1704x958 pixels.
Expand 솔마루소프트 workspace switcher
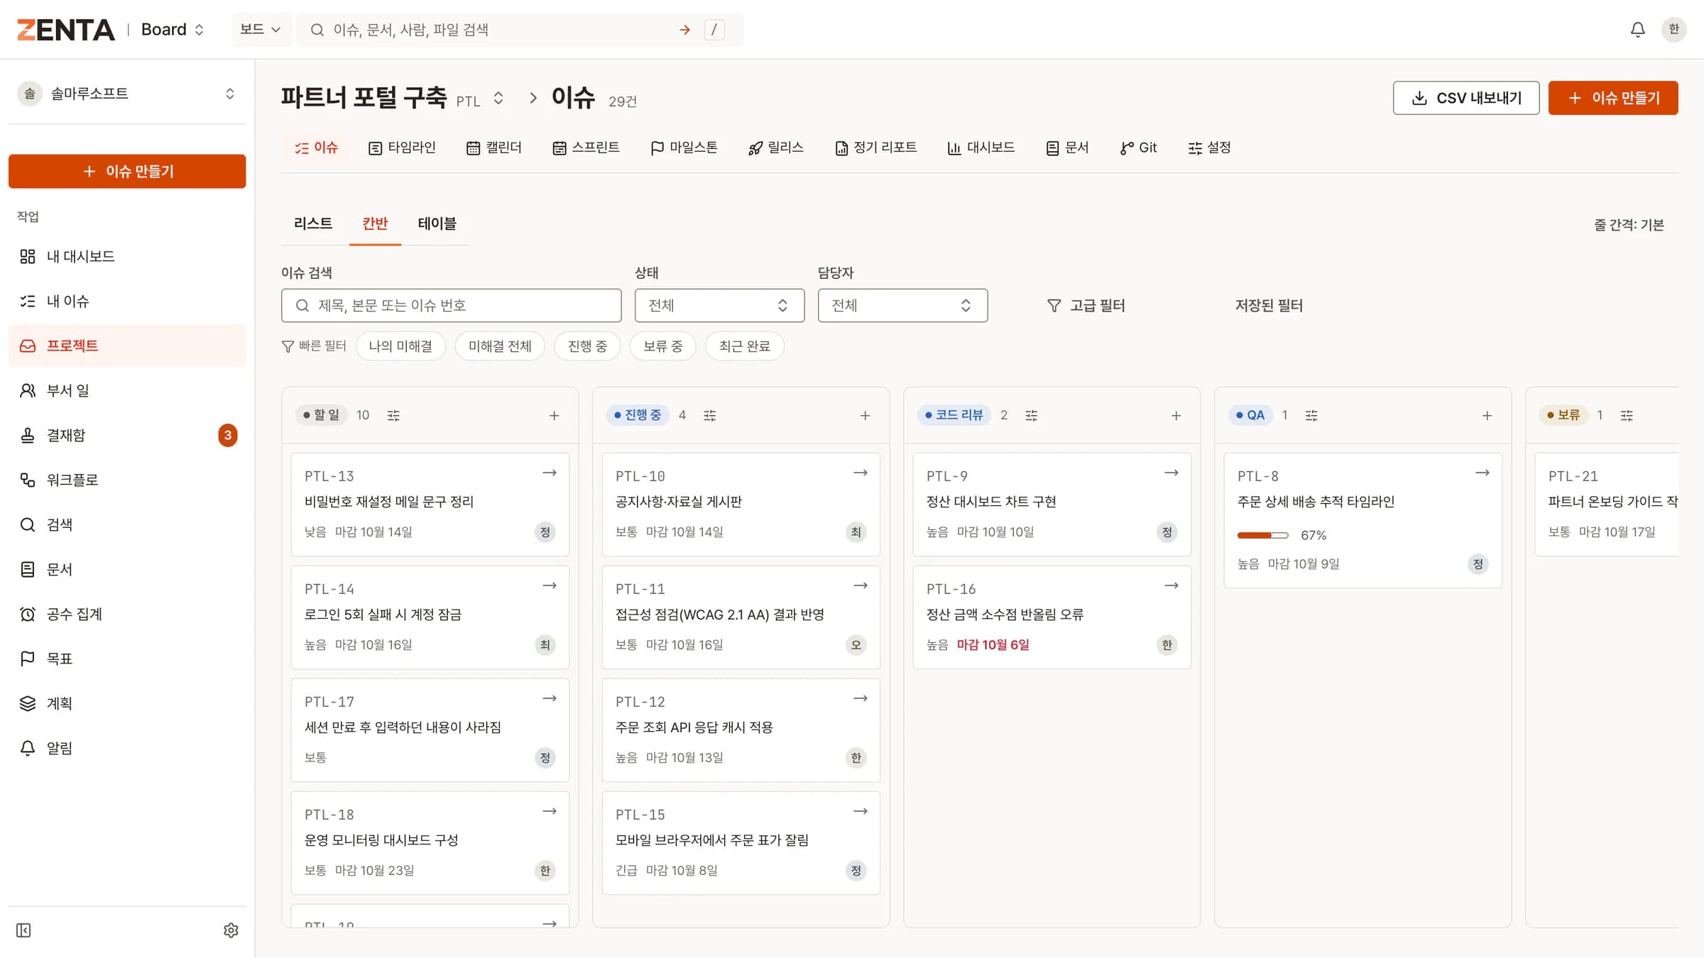[x=127, y=94]
